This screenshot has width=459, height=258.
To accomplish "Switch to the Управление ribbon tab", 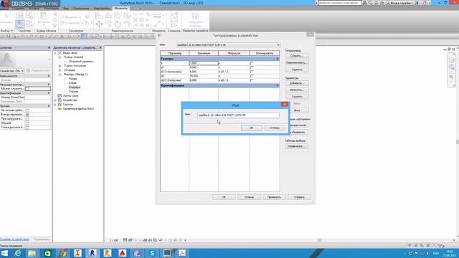I will [81, 9].
